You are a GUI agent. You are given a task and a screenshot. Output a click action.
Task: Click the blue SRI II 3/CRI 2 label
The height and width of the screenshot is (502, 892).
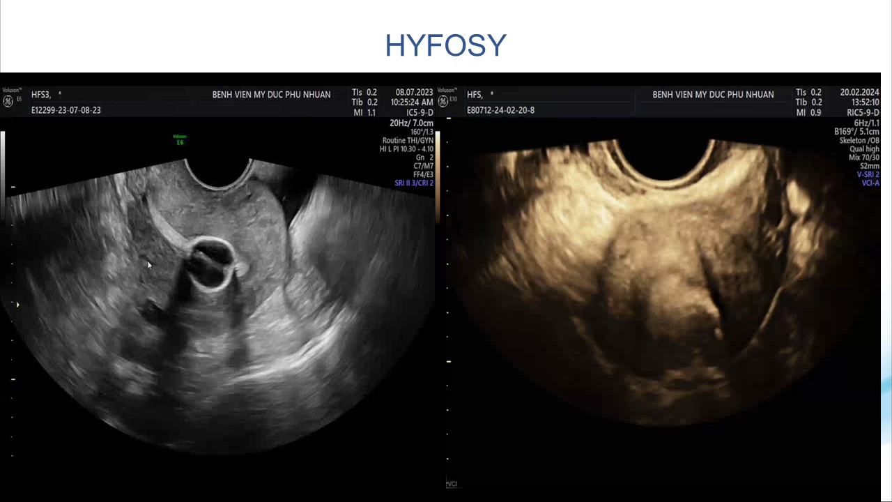click(x=414, y=183)
